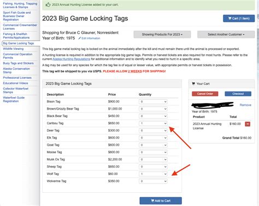259x206 pixels.
Task: Open Wildlife Viewing in the sidebar
Action: point(13,49)
